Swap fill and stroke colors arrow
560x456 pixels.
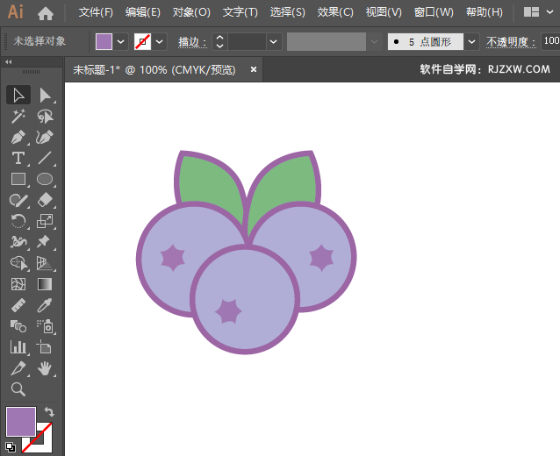49,411
